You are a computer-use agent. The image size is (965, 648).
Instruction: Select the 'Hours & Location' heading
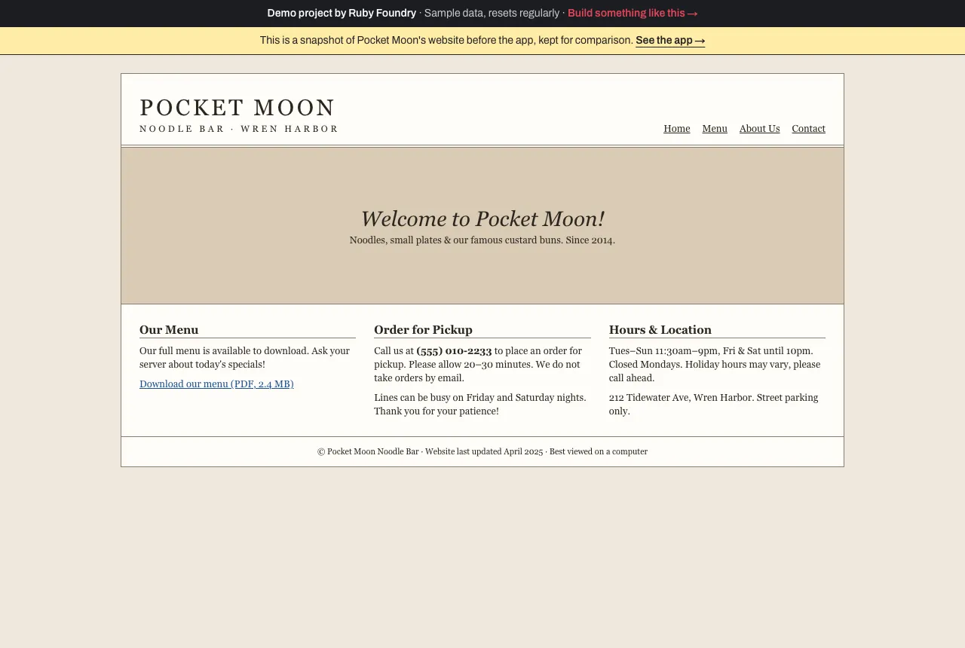(x=660, y=330)
